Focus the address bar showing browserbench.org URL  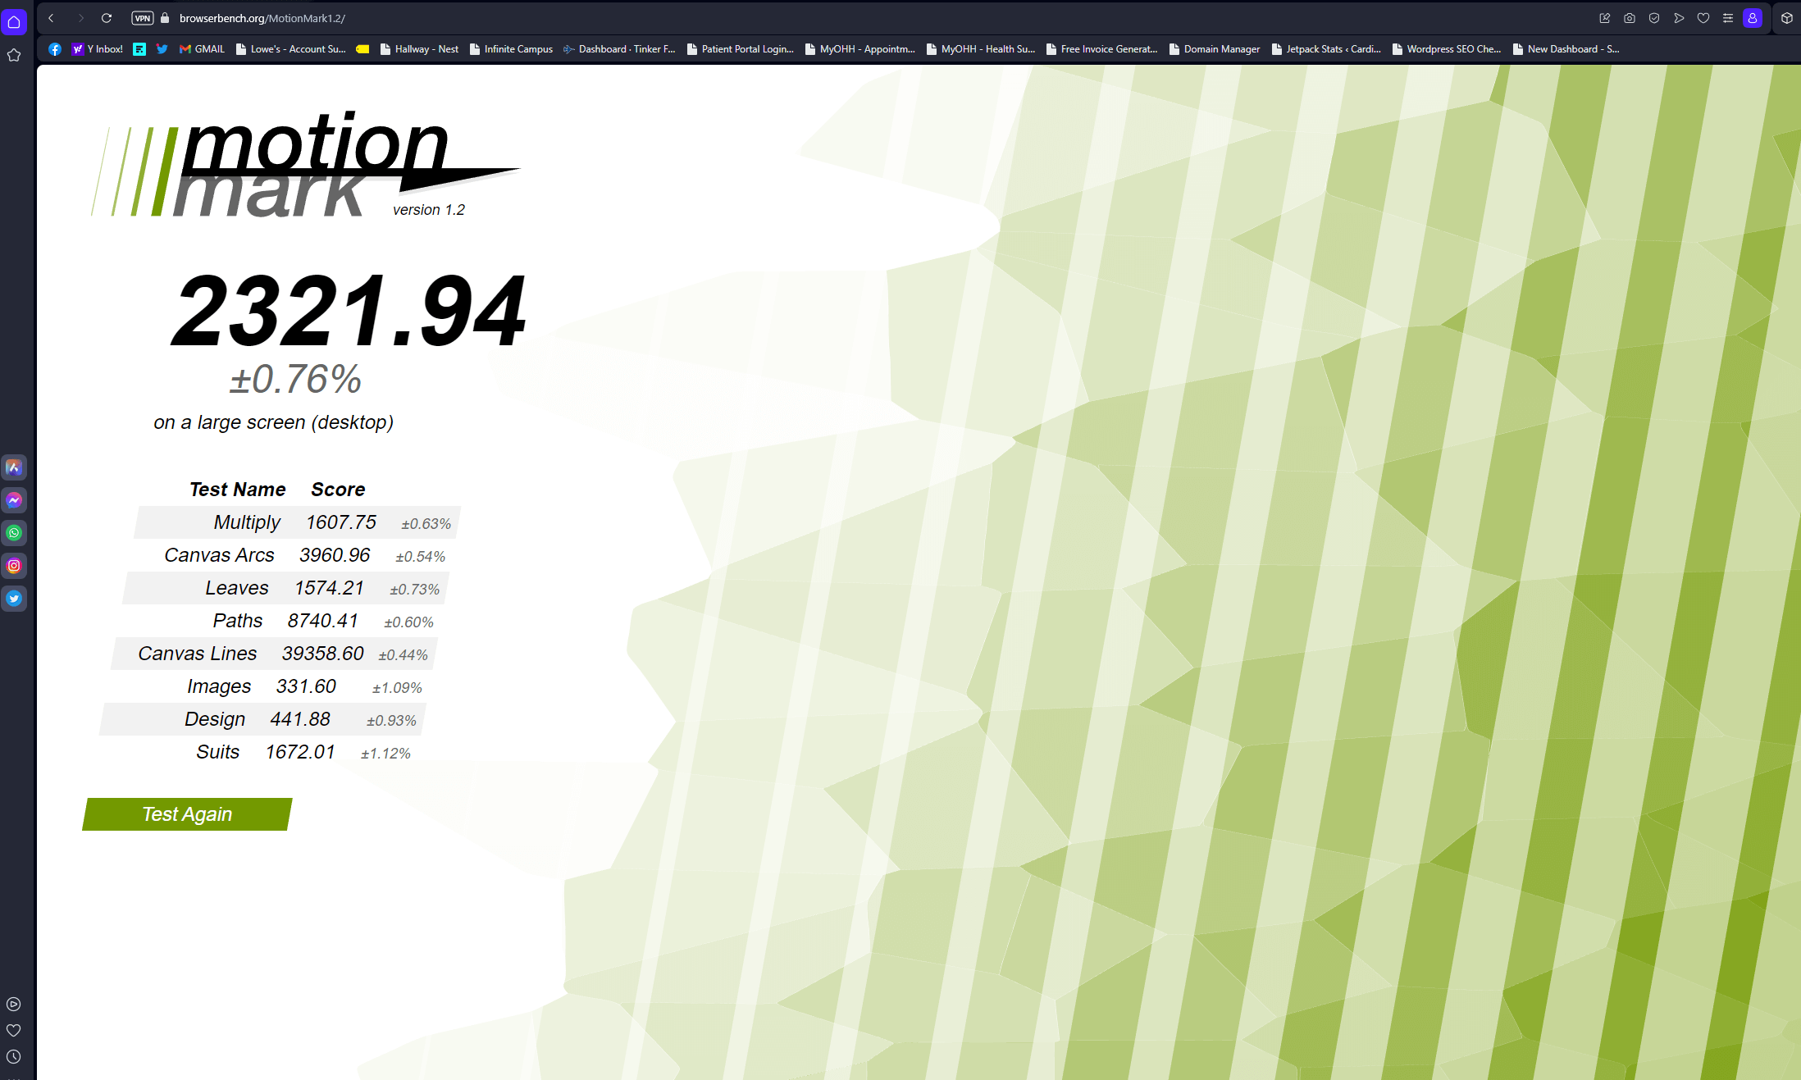pyautogui.click(x=262, y=18)
